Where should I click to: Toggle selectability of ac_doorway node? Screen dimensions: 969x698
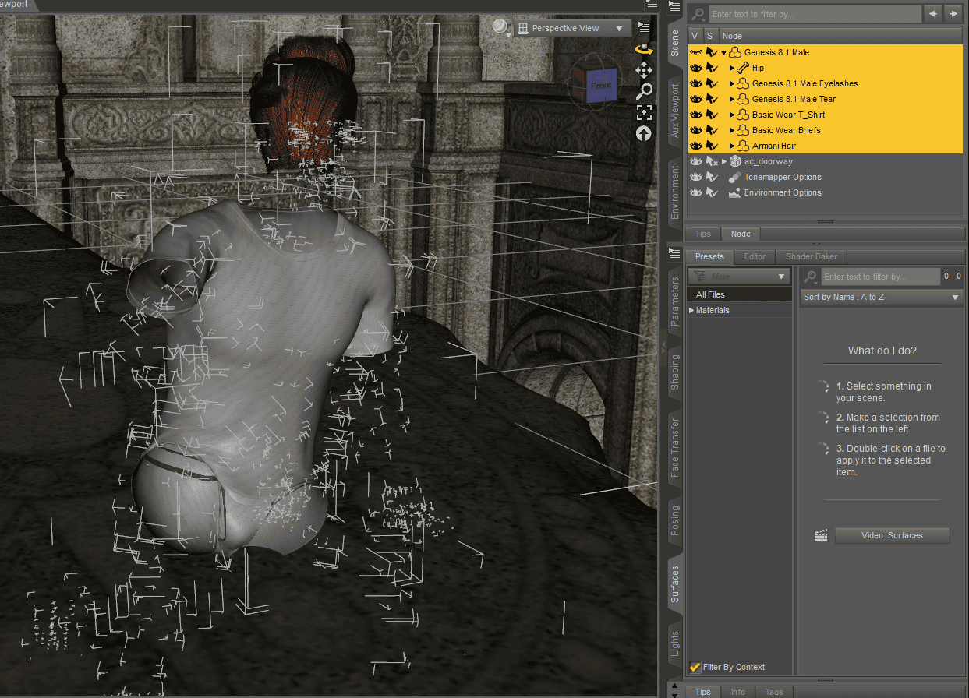712,160
